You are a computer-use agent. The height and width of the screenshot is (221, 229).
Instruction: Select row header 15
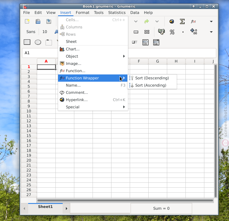point(29,136)
